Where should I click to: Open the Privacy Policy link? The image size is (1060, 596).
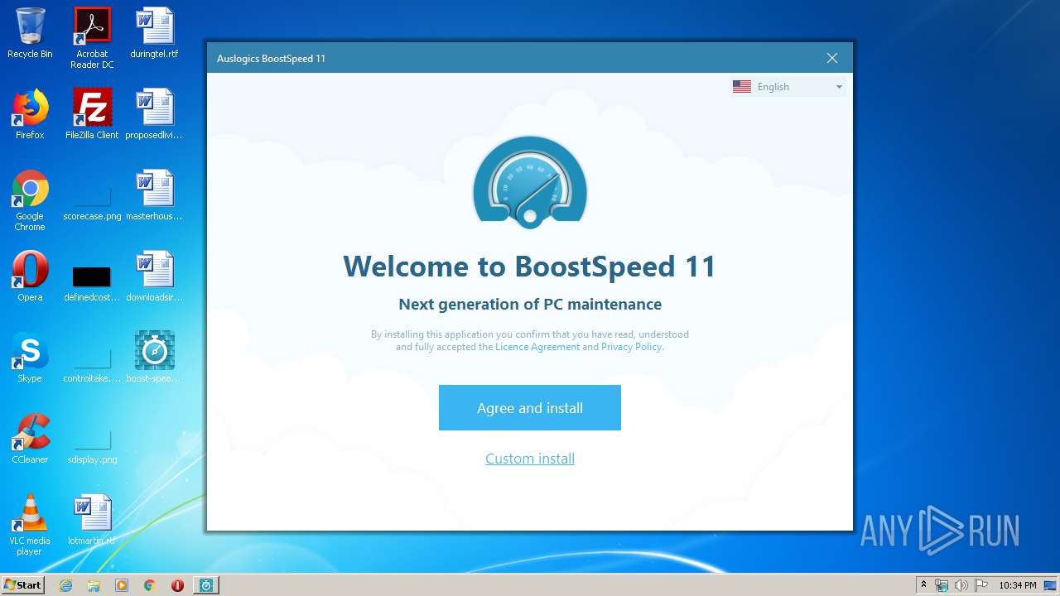pyautogui.click(x=632, y=347)
